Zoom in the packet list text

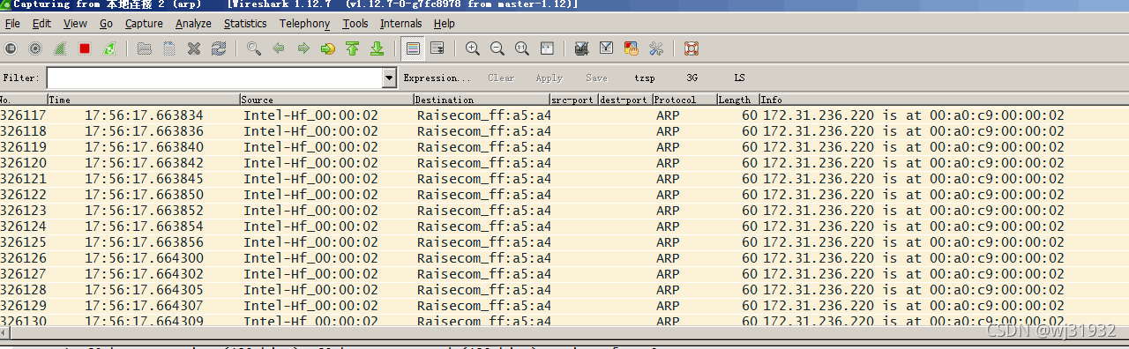(x=473, y=48)
